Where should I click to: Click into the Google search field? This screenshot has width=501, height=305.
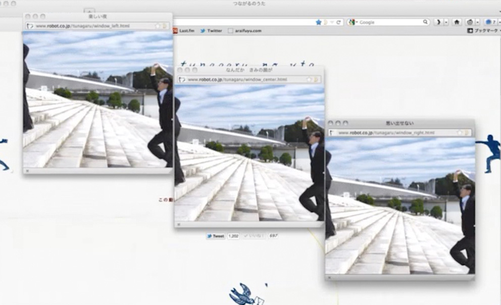[389, 22]
